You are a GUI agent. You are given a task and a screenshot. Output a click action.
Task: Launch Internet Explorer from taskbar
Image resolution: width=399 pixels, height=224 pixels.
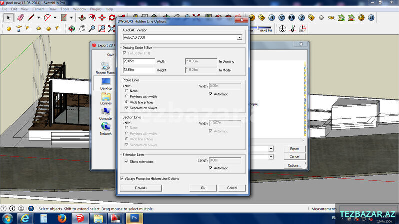[x=25, y=218]
